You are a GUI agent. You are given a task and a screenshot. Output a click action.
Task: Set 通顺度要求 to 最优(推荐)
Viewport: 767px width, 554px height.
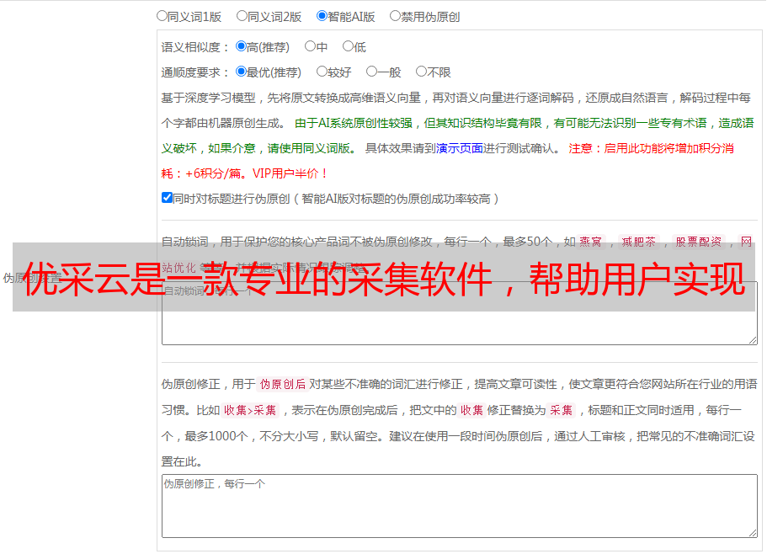(x=241, y=72)
